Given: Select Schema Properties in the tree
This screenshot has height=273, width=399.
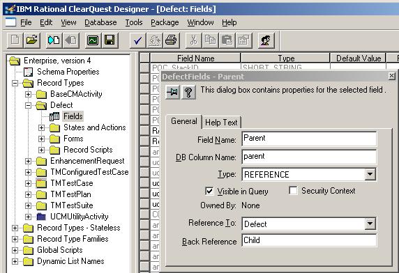Looking at the screenshot, I should (x=68, y=72).
